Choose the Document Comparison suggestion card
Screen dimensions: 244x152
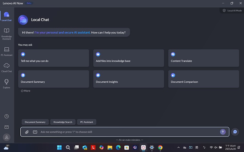(204, 79)
